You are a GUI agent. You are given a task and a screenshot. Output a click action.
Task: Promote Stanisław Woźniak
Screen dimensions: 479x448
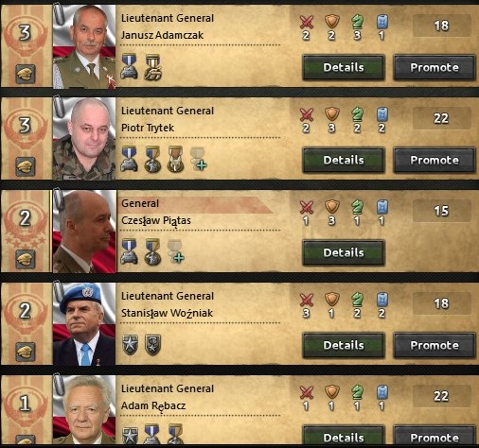[435, 345]
